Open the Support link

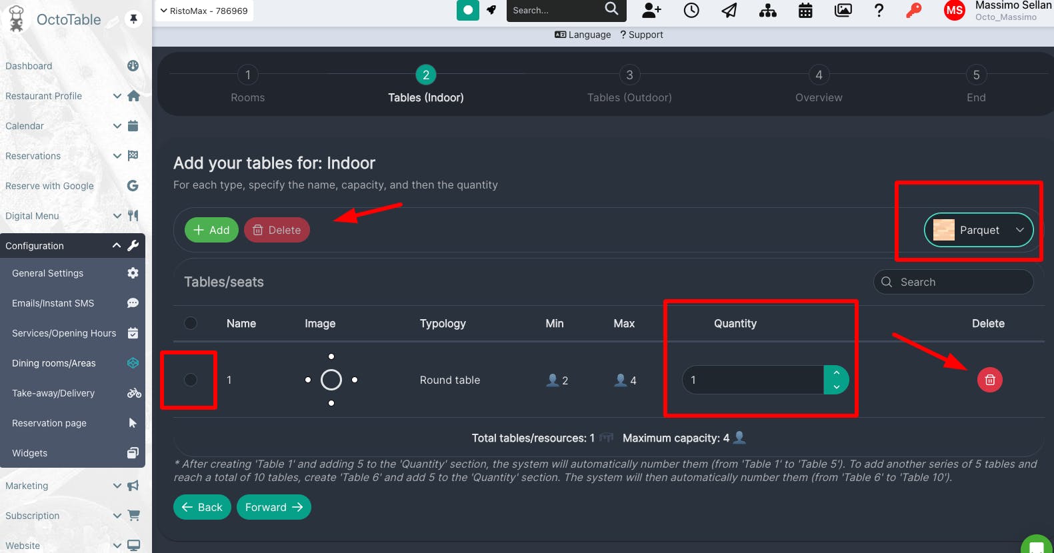(641, 35)
